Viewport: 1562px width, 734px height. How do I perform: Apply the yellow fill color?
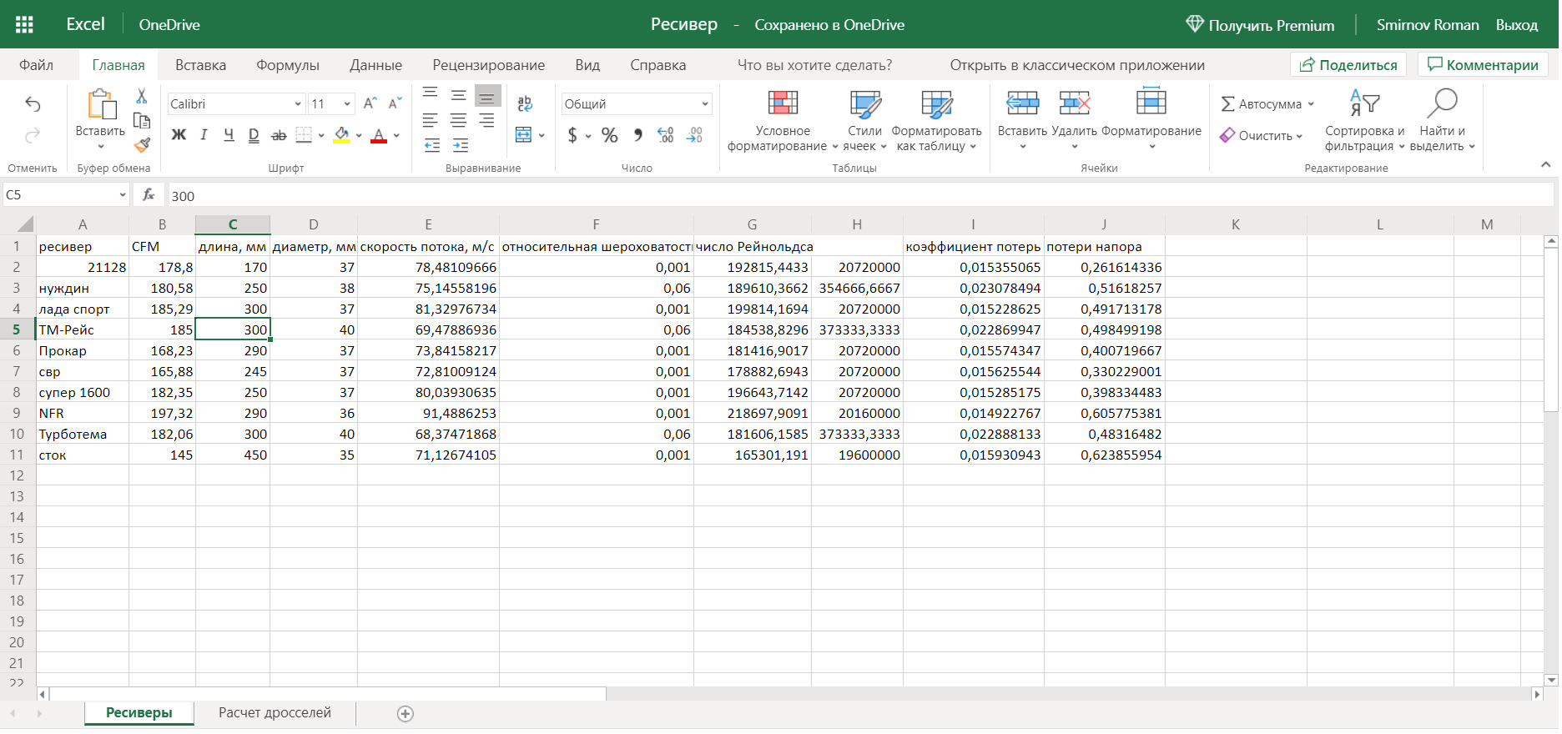pyautogui.click(x=341, y=135)
